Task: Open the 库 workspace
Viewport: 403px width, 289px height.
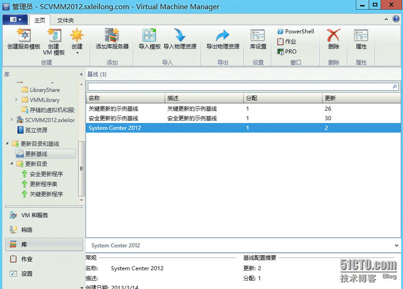Action: pos(44,244)
